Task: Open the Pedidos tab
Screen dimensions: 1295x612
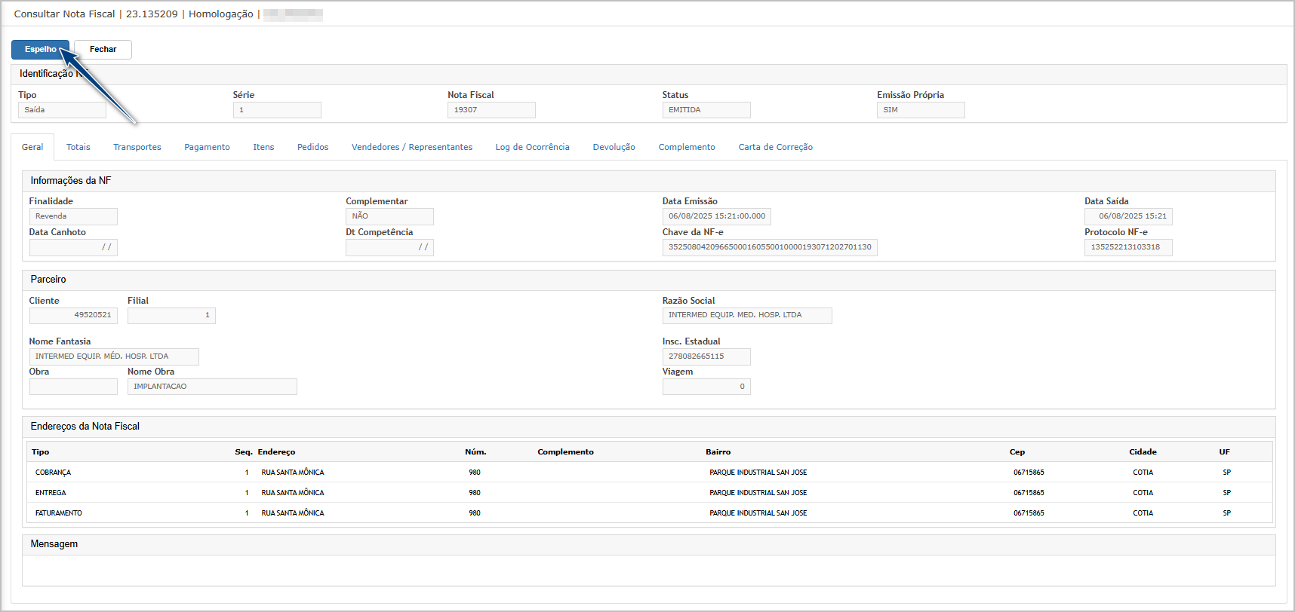Action: click(312, 147)
